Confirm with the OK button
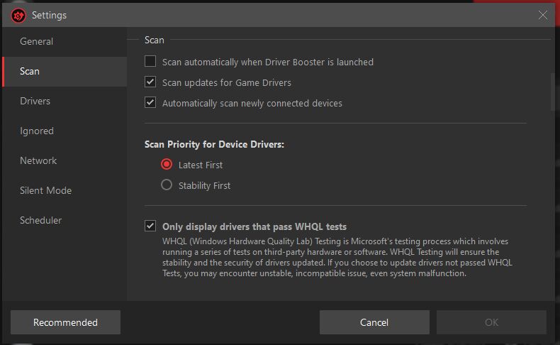Image resolution: width=560 pixels, height=345 pixels. pyautogui.click(x=491, y=322)
